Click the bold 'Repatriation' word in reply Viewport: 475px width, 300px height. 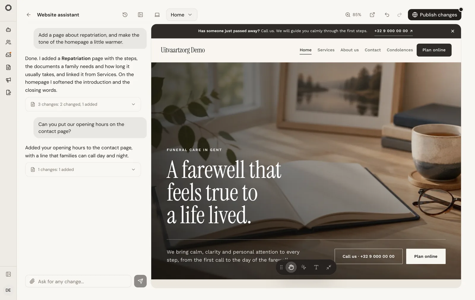pos(76,58)
